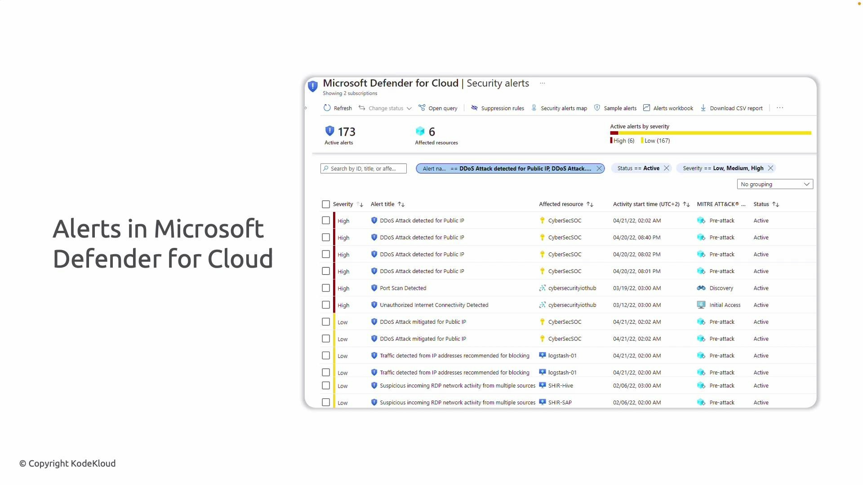Image resolution: width=863 pixels, height=485 pixels.
Task: Refresh the security alerts list
Action: click(337, 108)
